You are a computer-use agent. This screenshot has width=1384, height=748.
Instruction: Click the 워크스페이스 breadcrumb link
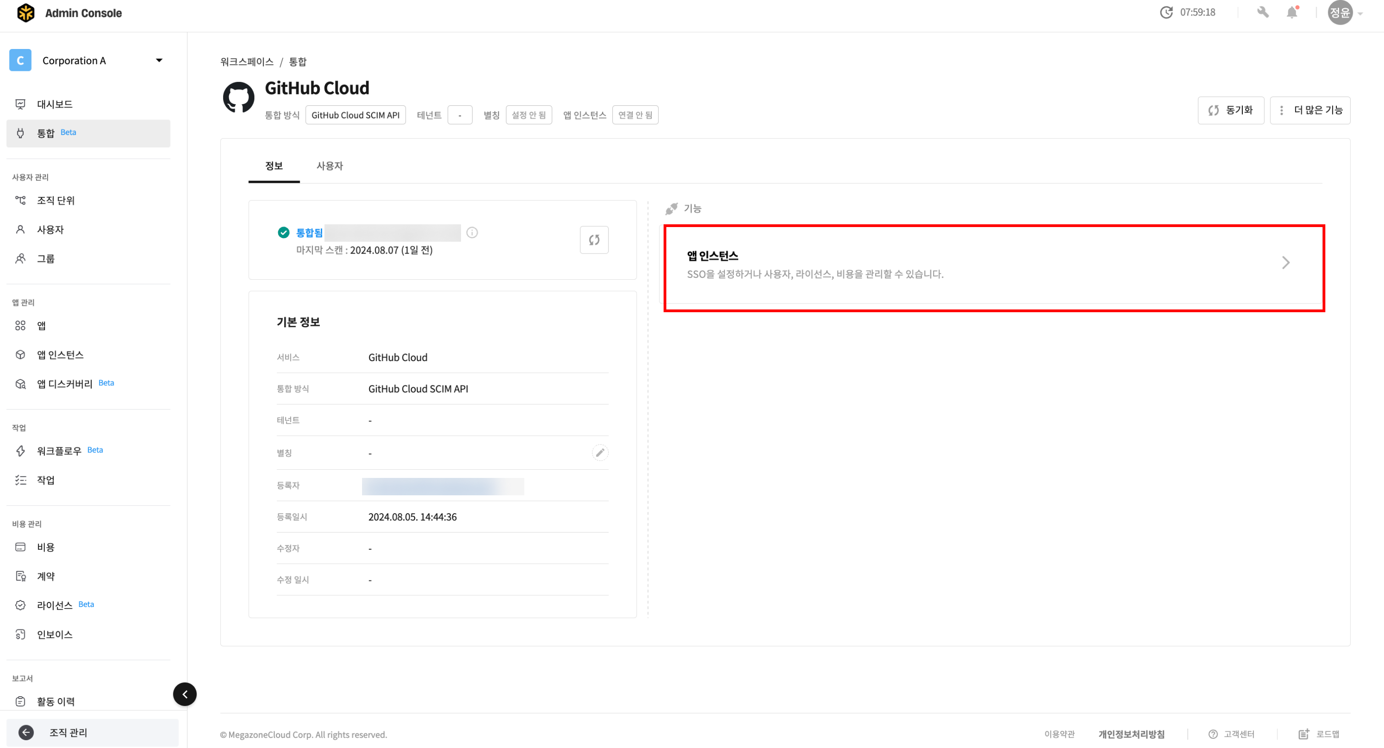tap(247, 62)
